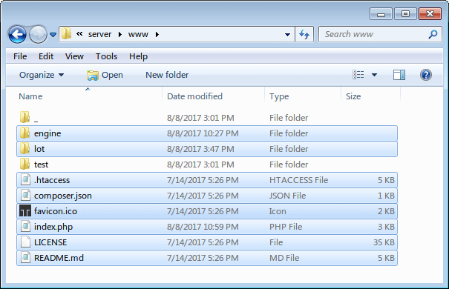449x289 pixels.
Task: Click 'HTACCESS File' type cell
Action: (x=298, y=180)
